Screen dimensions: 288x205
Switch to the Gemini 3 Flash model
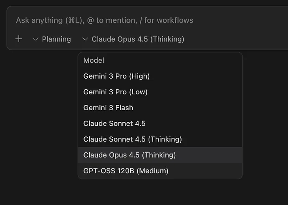coord(108,108)
